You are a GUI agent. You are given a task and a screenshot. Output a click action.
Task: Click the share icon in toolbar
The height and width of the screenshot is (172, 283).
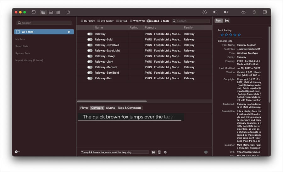(254, 12)
